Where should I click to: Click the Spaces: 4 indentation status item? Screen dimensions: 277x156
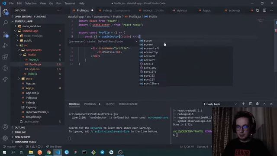(203, 146)
